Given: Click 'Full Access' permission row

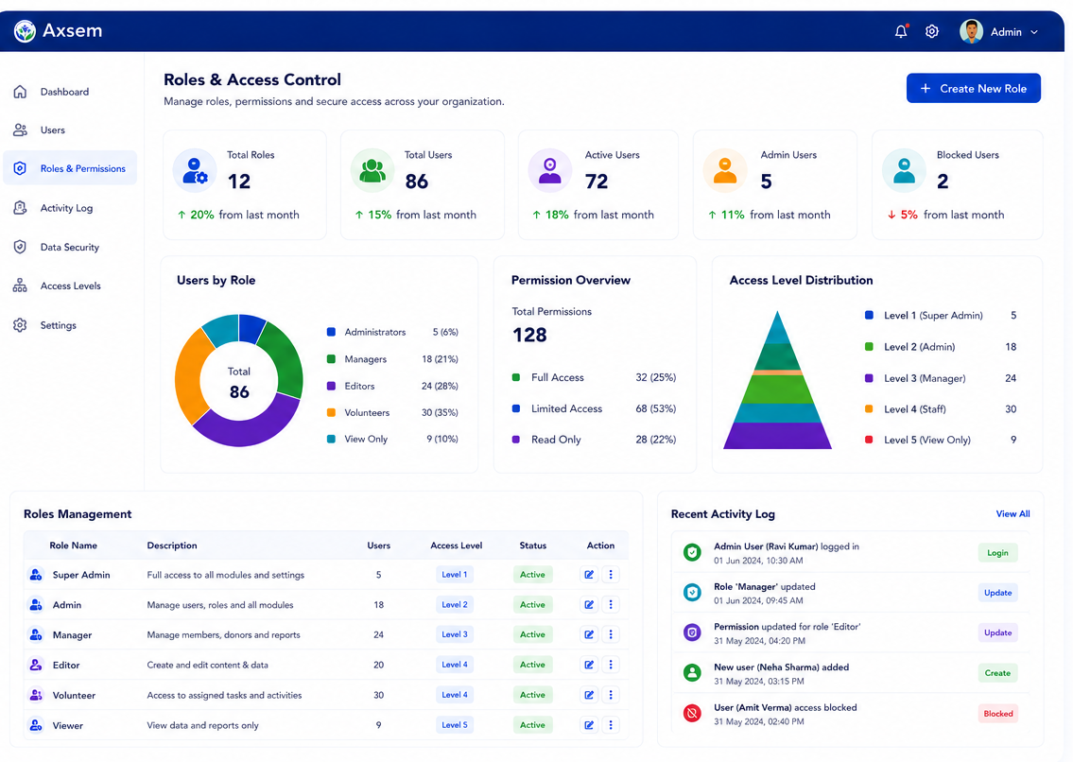Looking at the screenshot, I should pyautogui.click(x=594, y=377).
